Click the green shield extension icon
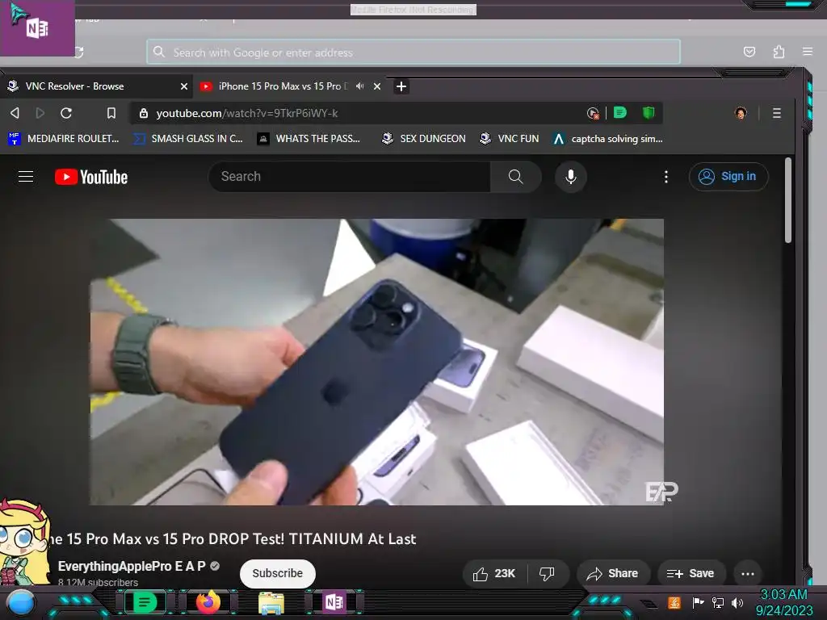The height and width of the screenshot is (620, 827). pyautogui.click(x=649, y=113)
